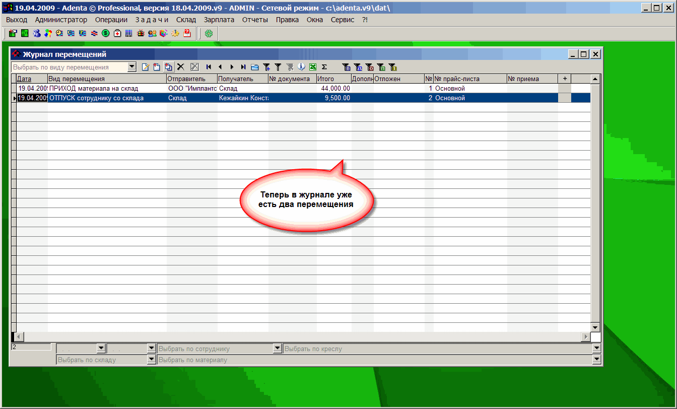Jump to the last record arrow
The width and height of the screenshot is (677, 409).
(x=243, y=66)
